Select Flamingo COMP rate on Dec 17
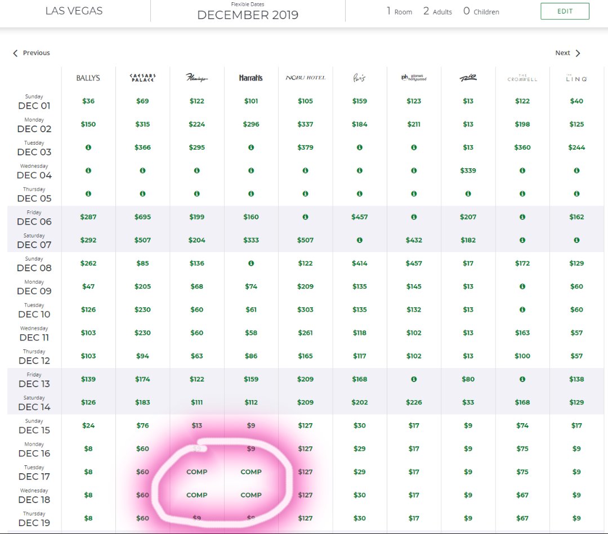Viewport: 608px width, 534px height. coord(196,472)
